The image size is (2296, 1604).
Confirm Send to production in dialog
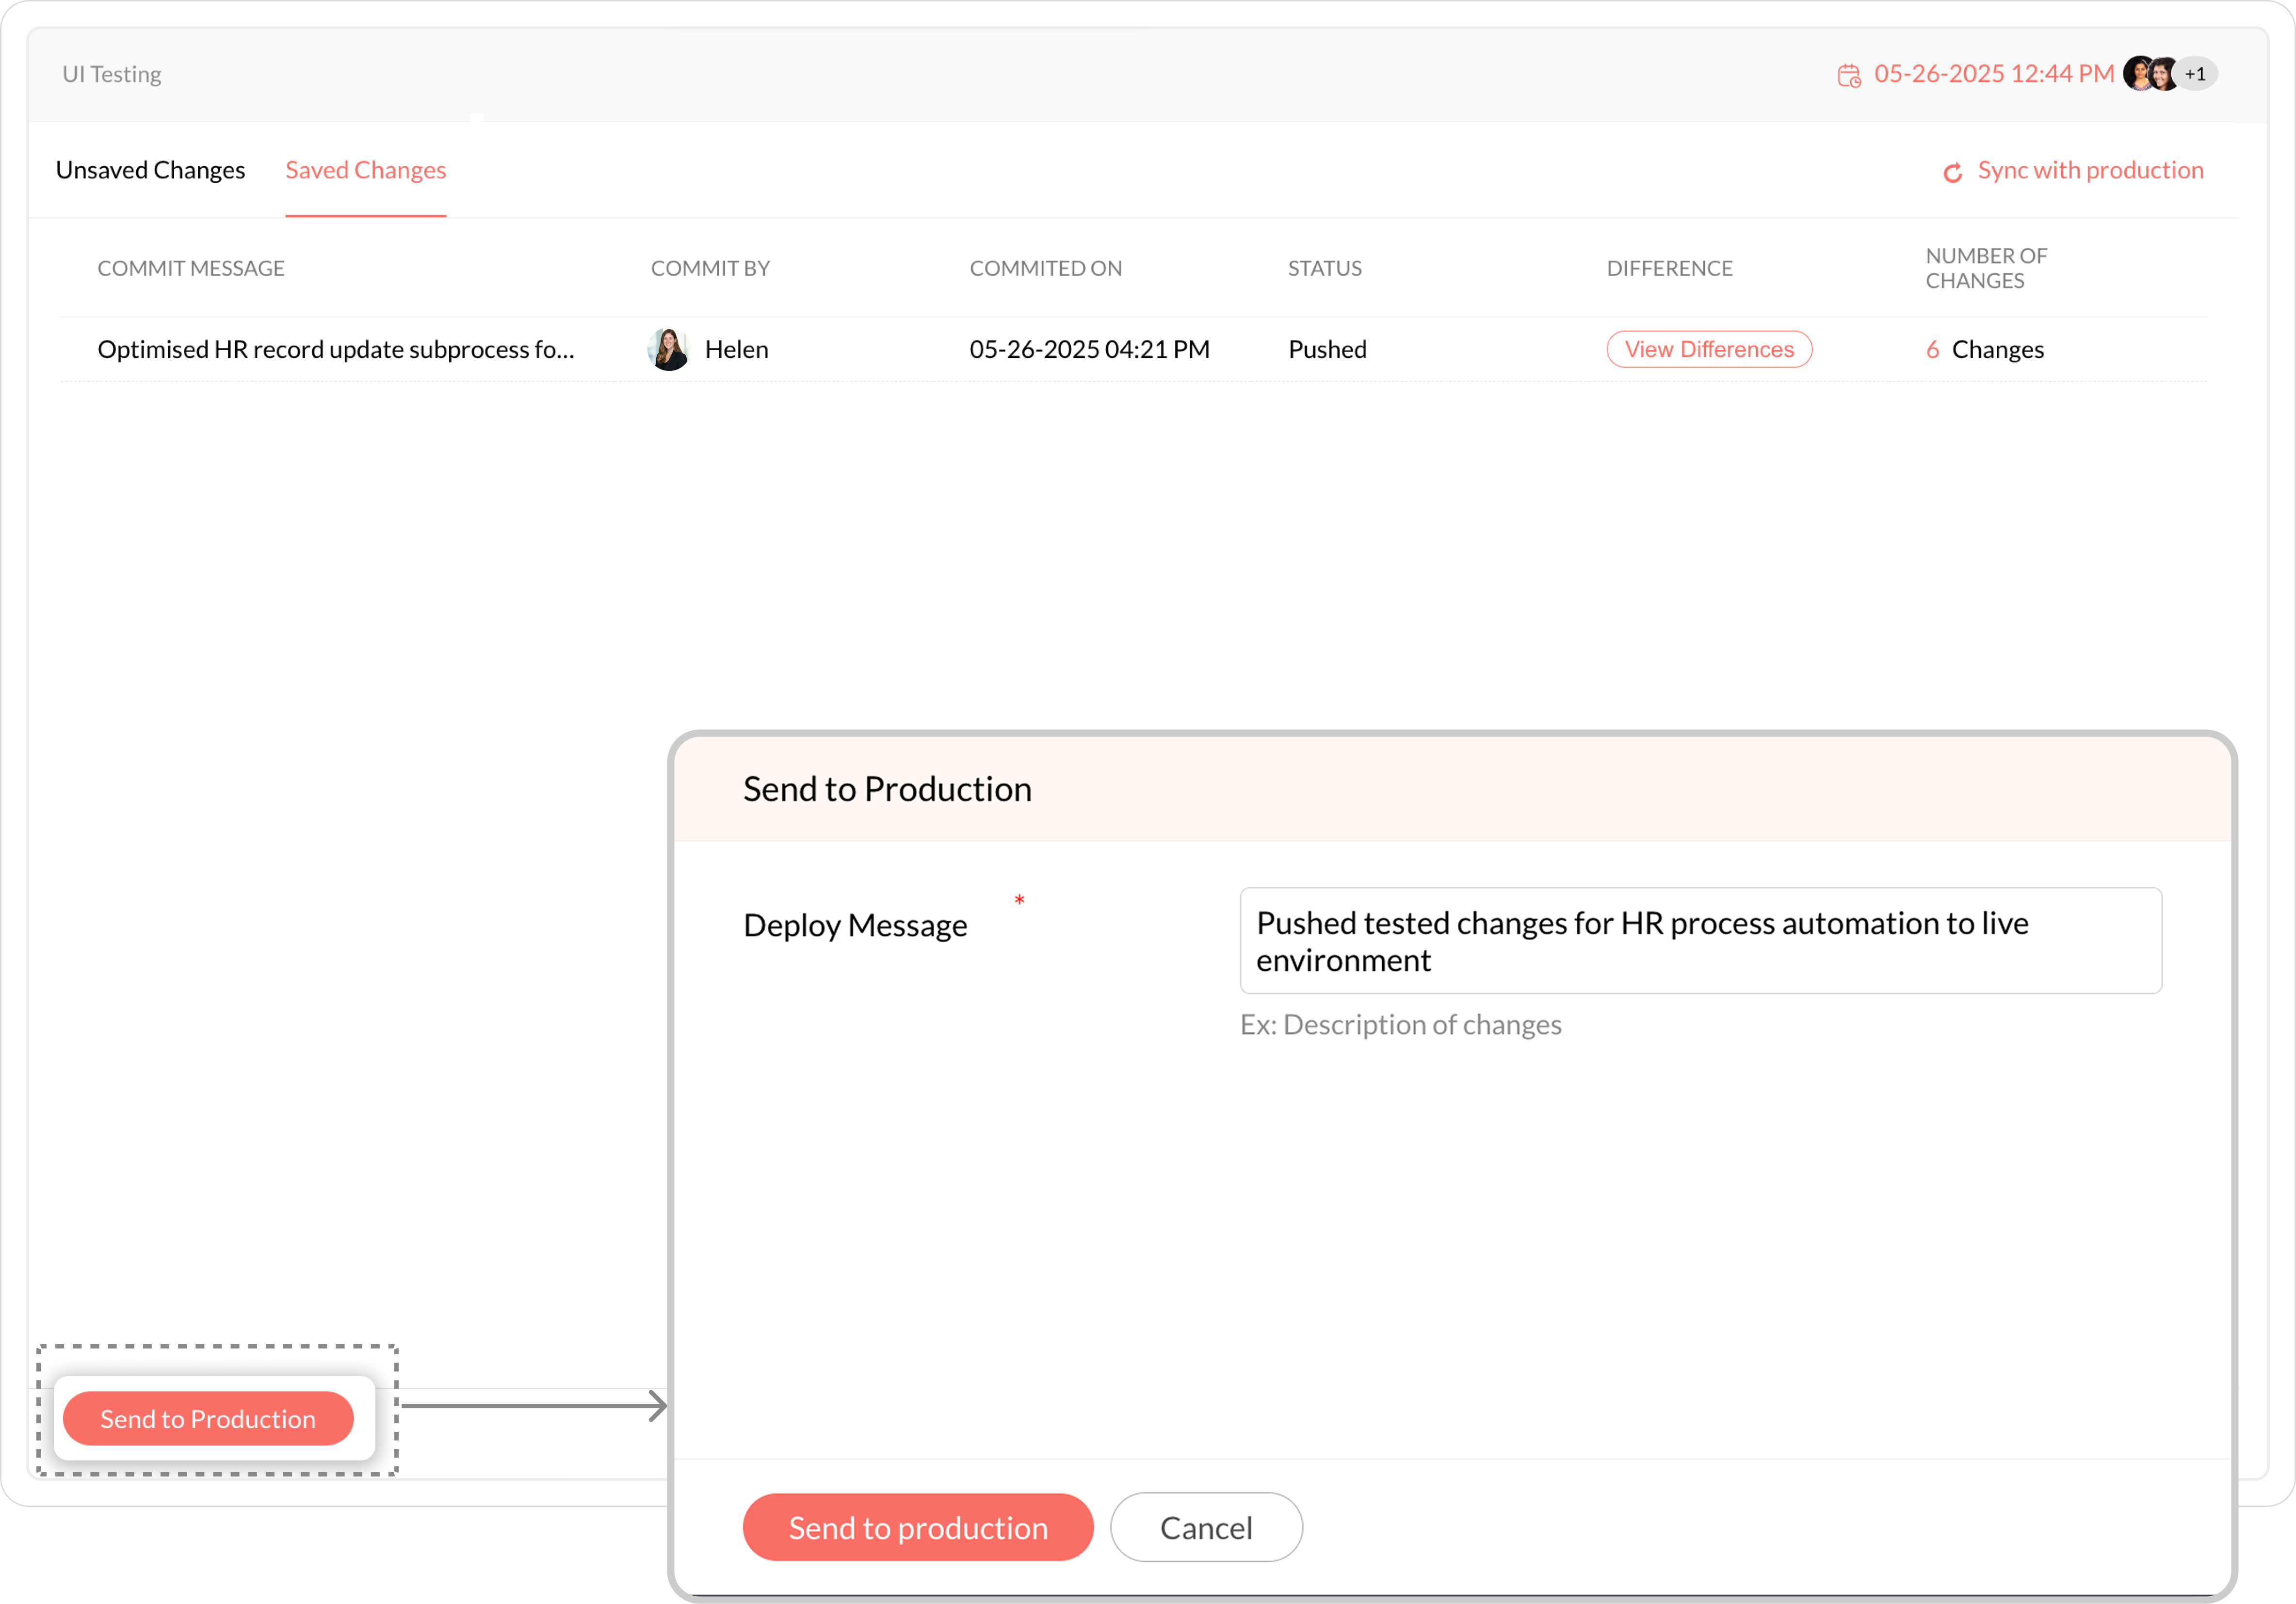917,1527
